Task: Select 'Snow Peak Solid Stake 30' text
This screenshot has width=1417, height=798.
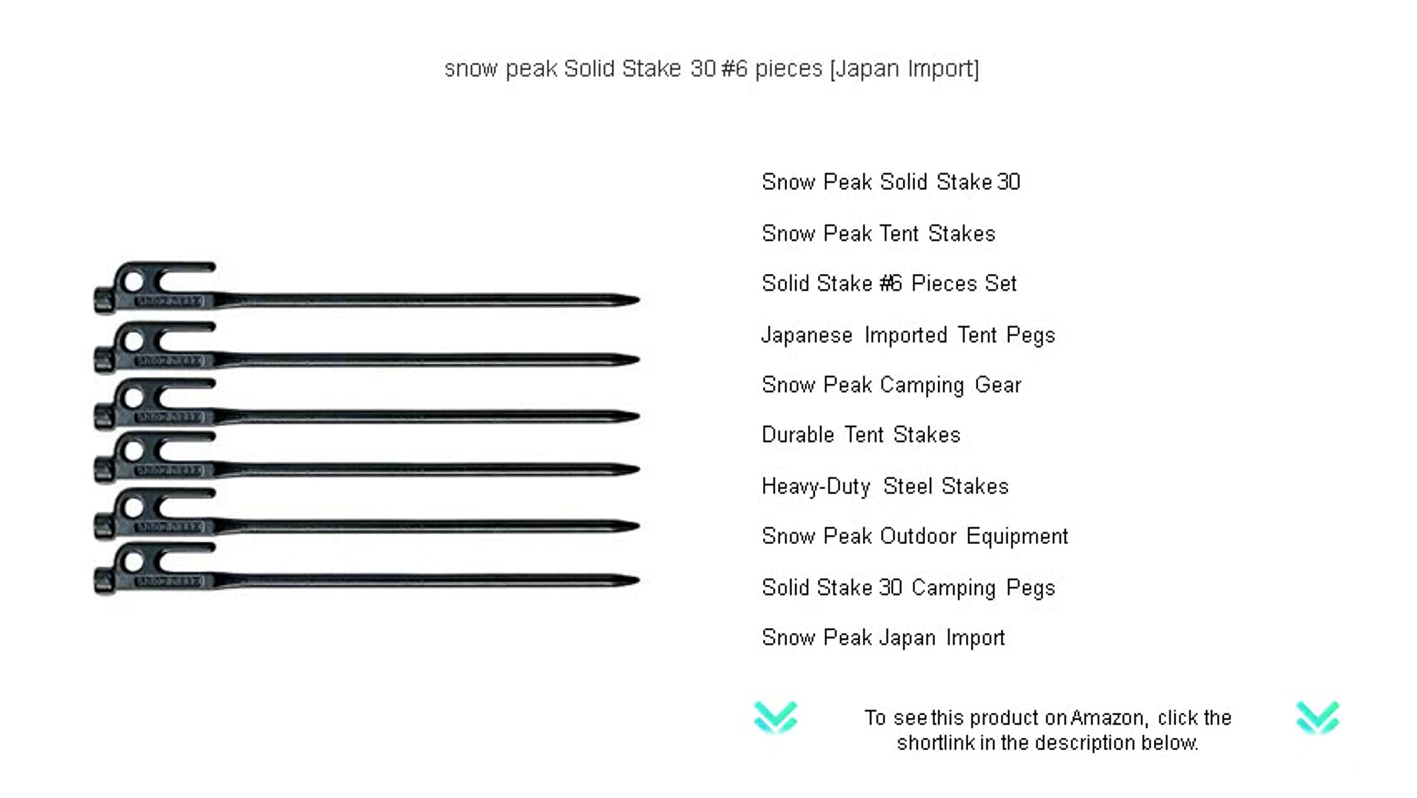Action: 891,182
